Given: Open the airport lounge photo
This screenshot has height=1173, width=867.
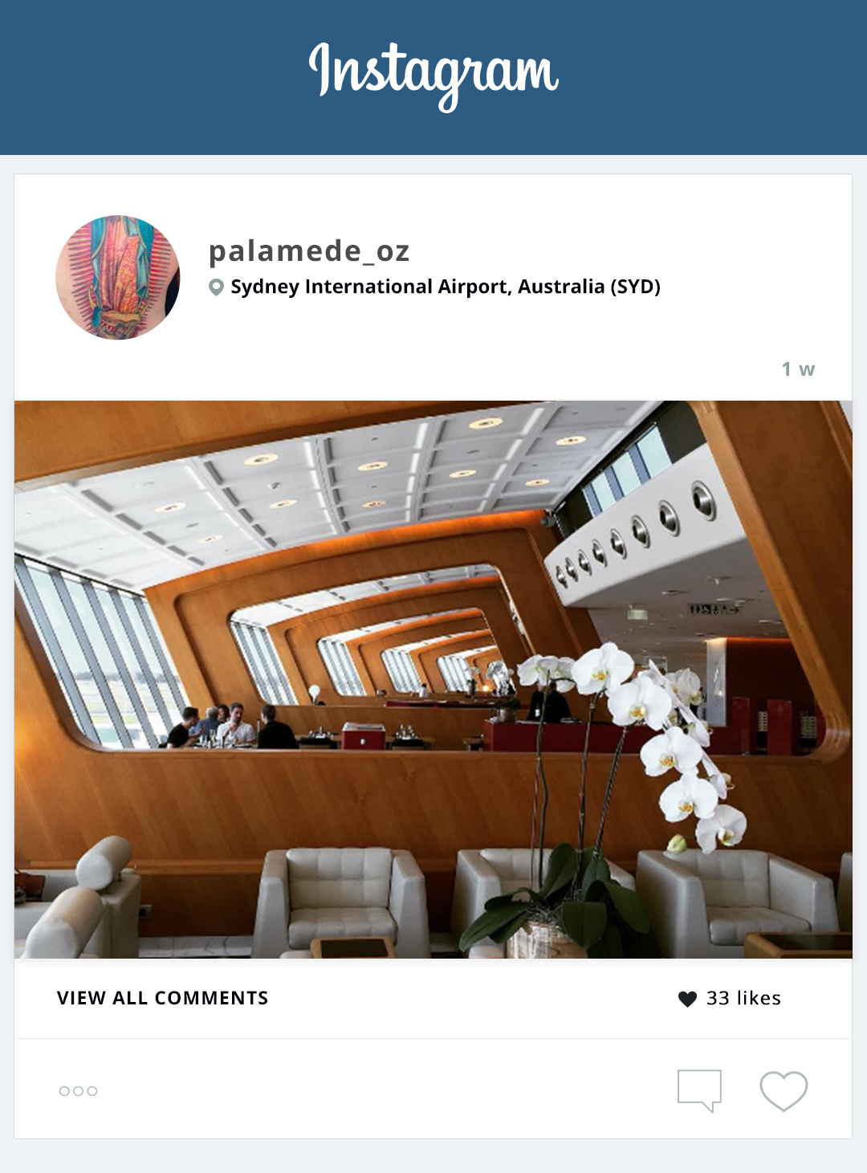Looking at the screenshot, I should click(433, 679).
